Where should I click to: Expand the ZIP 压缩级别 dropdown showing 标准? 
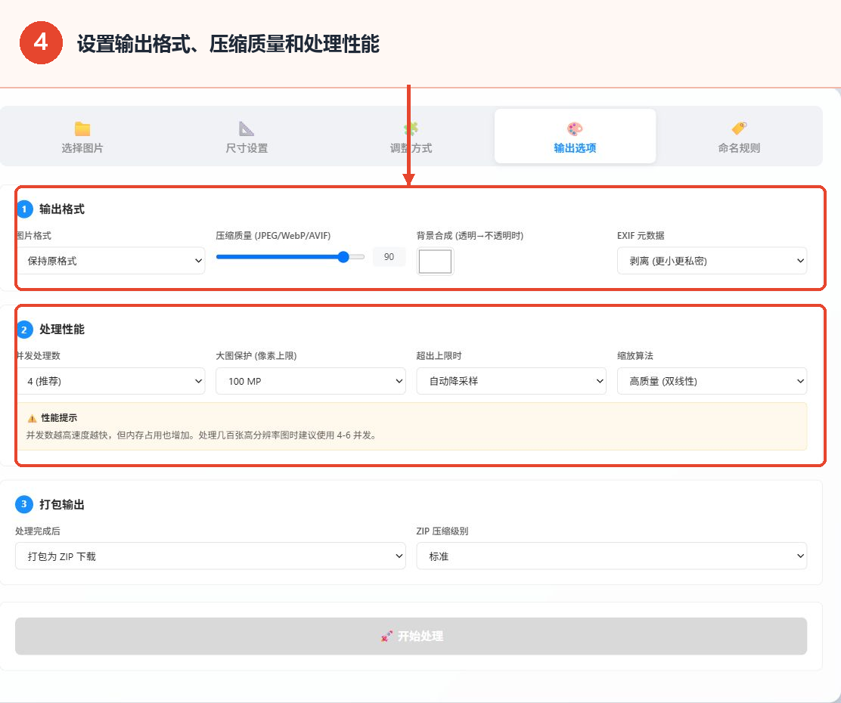point(611,556)
